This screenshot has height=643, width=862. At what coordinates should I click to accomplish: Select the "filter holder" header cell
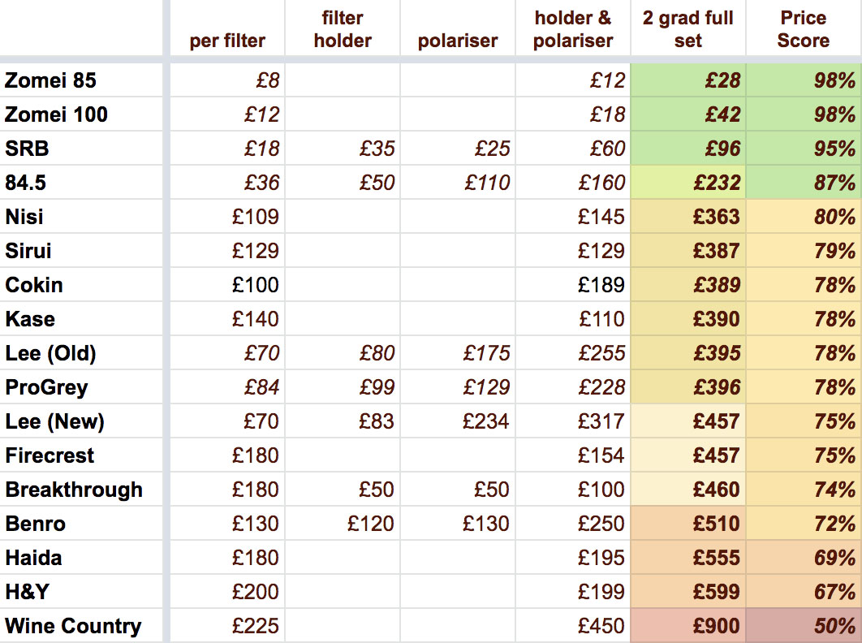pyautogui.click(x=343, y=29)
